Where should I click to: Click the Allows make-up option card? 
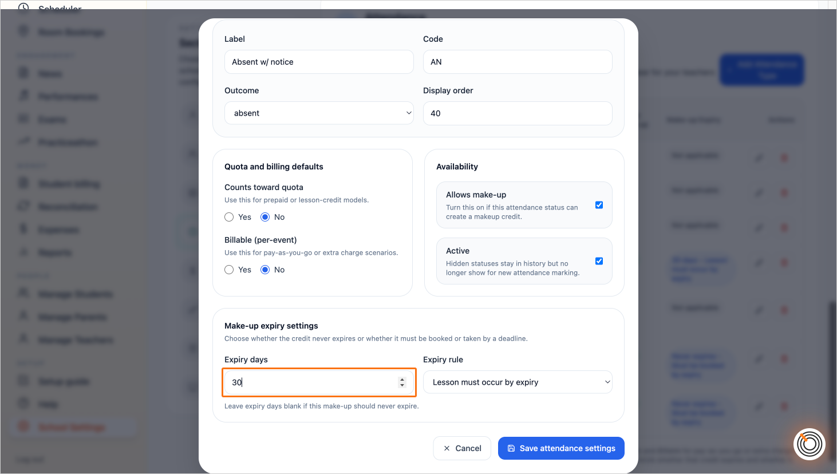524,205
